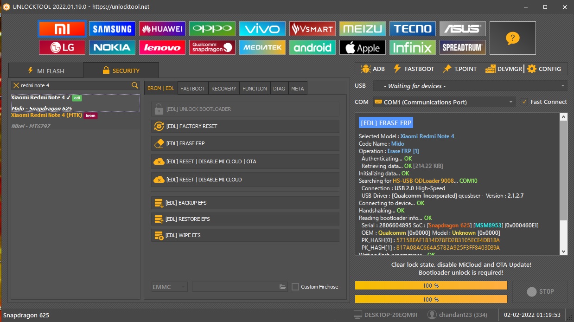Clear the model search with X icon
574x322 pixels.
(x=16, y=85)
